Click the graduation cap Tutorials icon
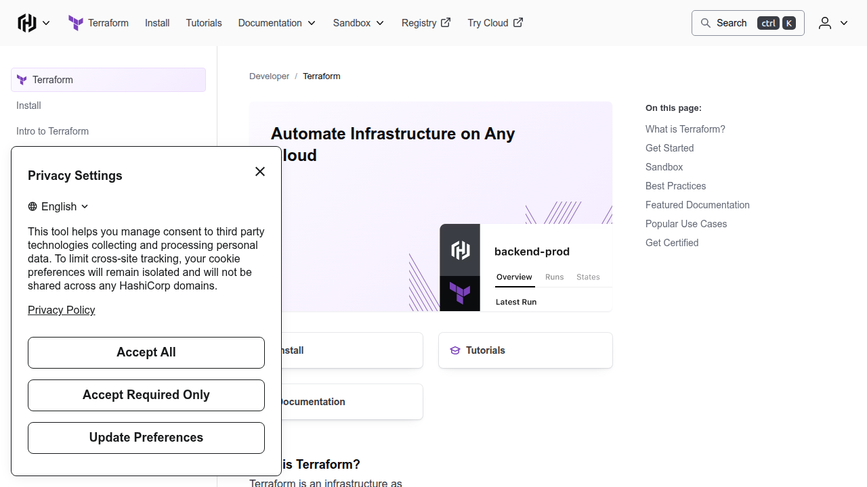Screen dimensions: 867x487 coord(455,350)
